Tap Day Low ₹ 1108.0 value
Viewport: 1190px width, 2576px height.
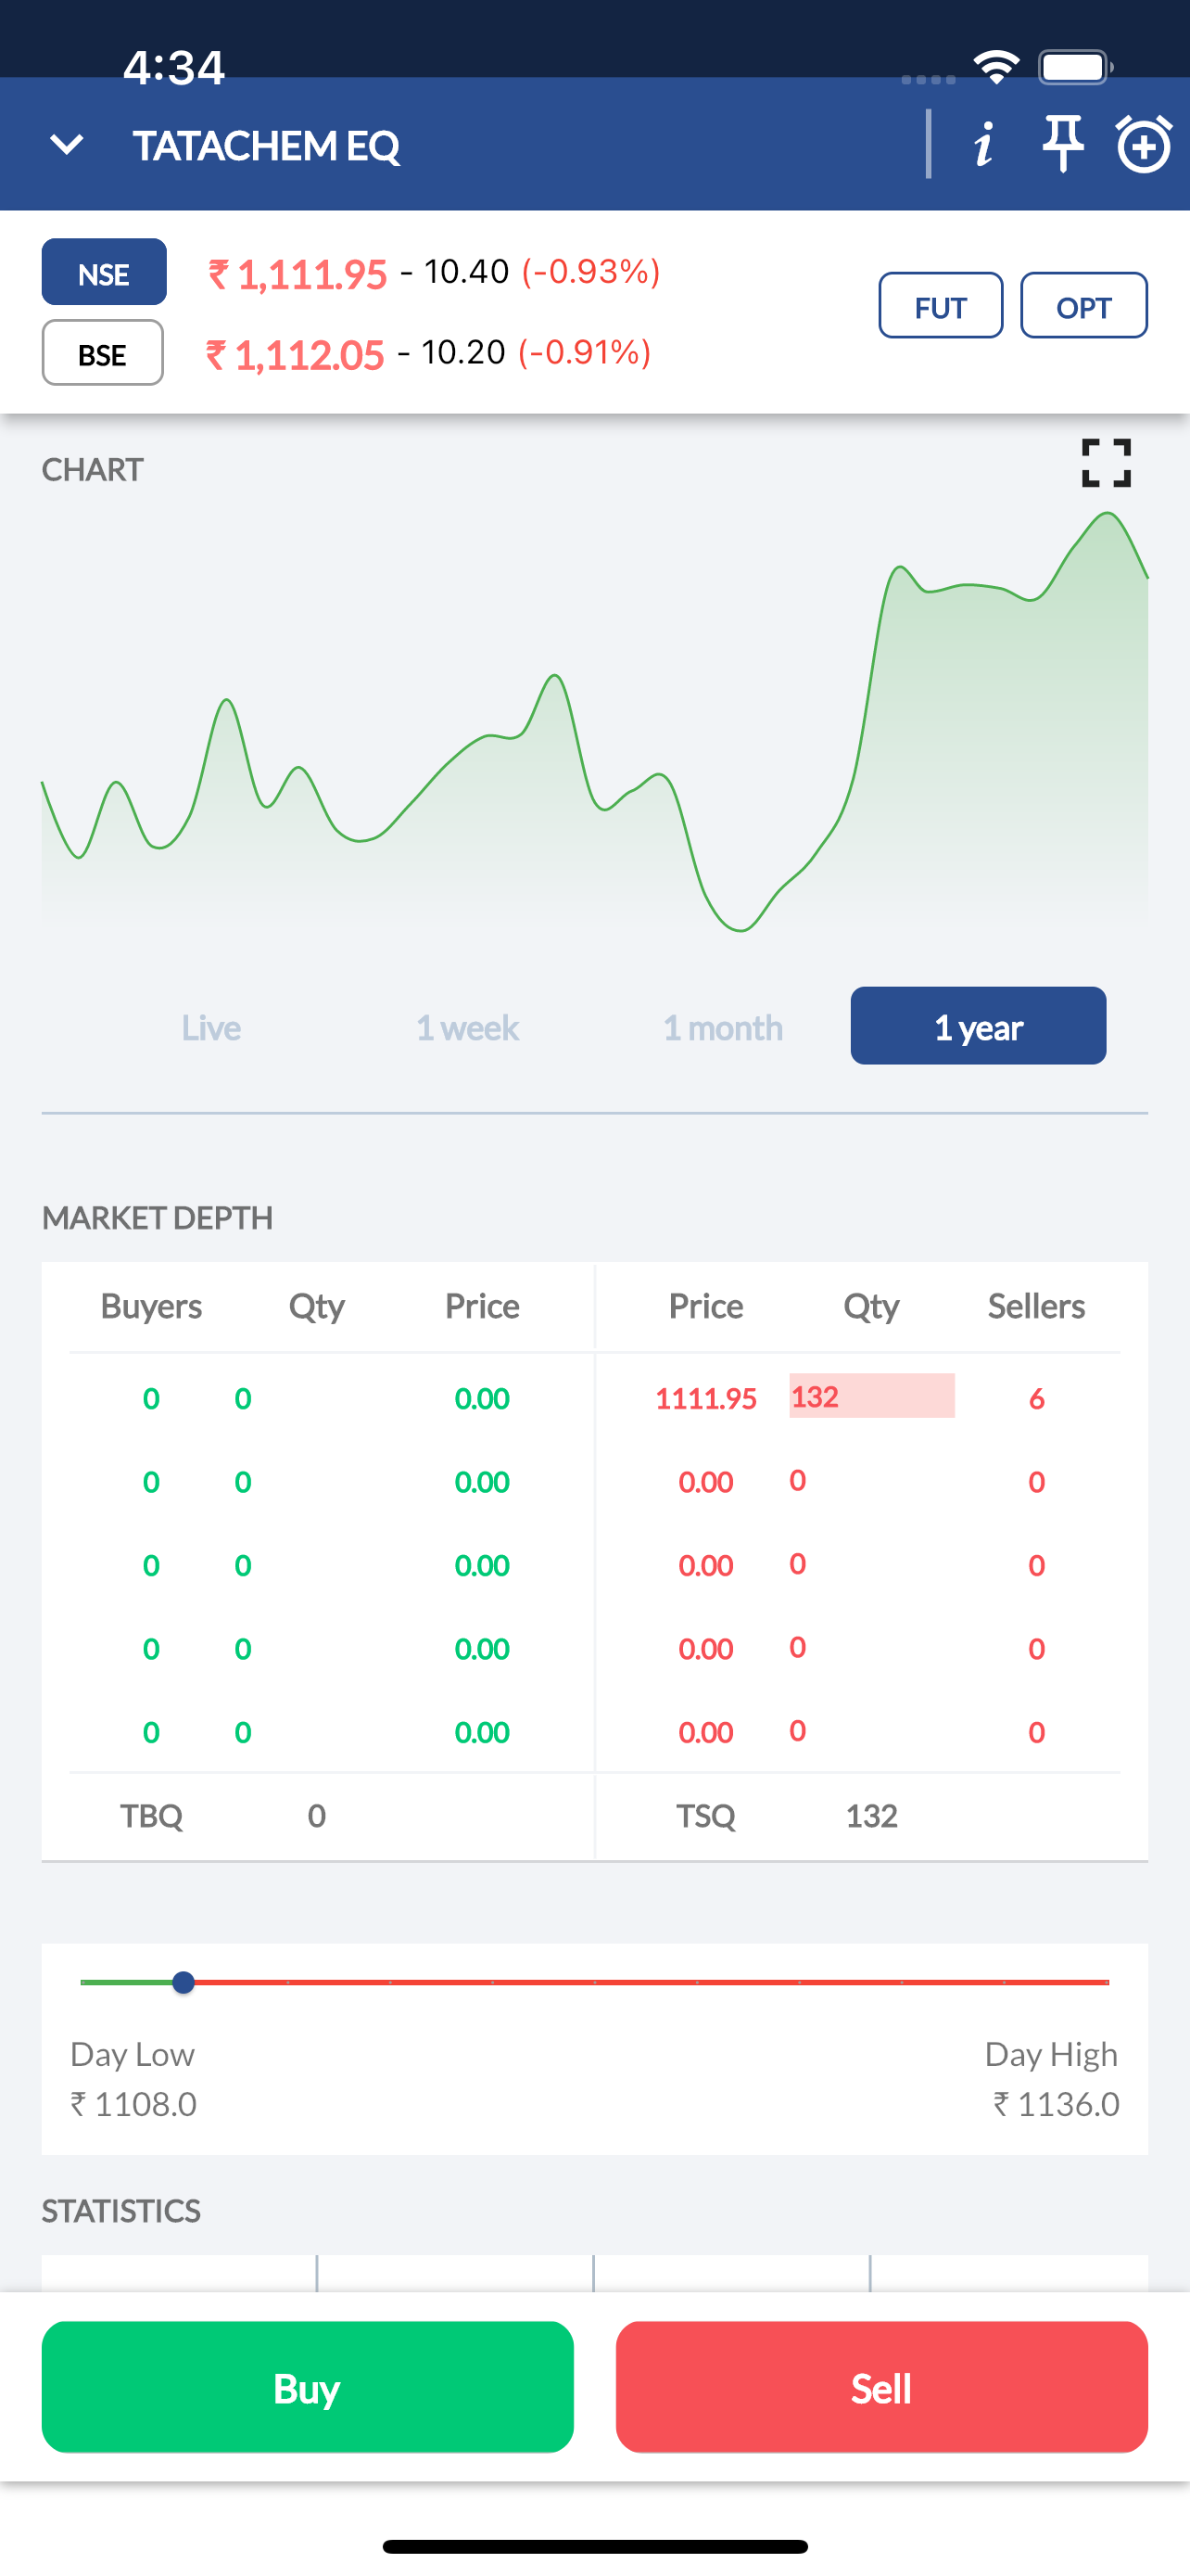(133, 2104)
